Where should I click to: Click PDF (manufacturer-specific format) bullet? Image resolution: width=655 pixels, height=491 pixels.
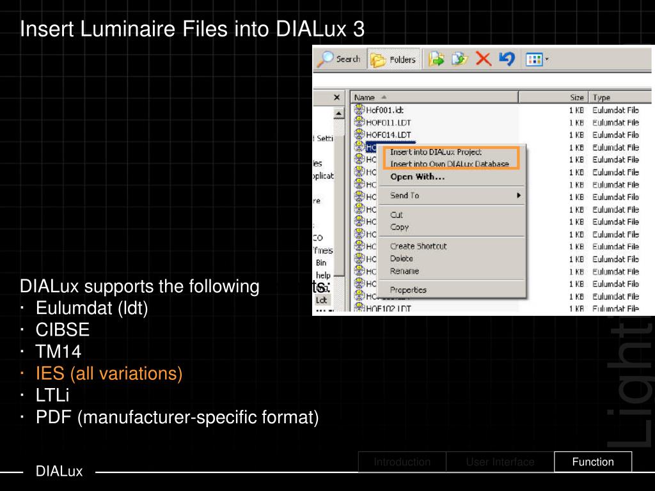[177, 417]
